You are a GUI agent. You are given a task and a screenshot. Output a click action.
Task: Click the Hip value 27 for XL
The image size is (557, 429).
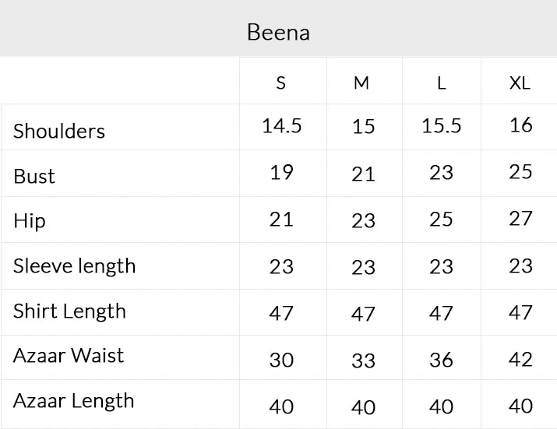[520, 219]
